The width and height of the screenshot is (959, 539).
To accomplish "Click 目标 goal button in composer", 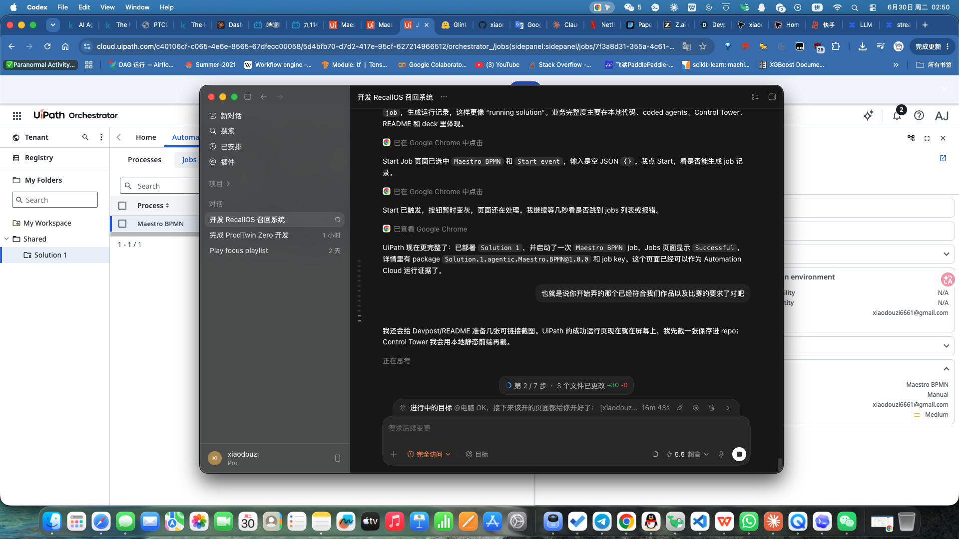I will click(477, 454).
